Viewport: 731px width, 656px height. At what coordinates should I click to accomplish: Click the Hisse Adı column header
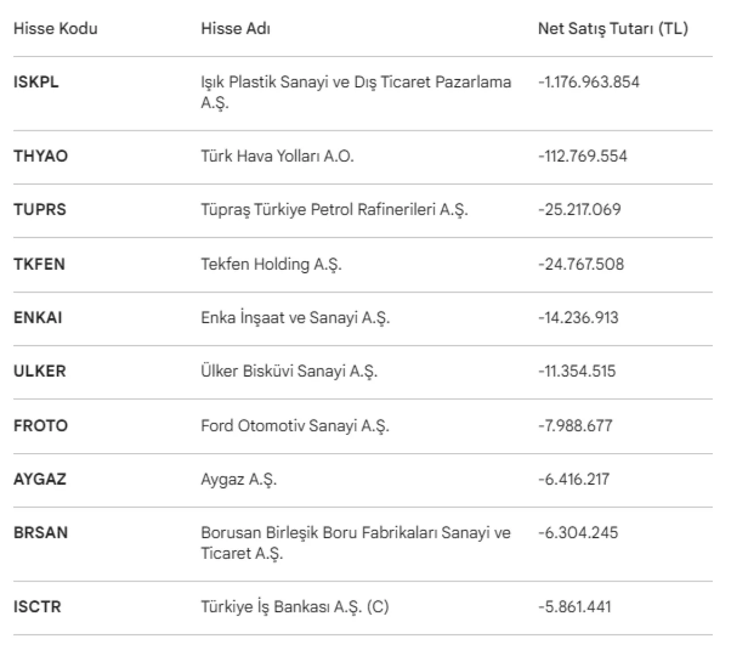[235, 29]
